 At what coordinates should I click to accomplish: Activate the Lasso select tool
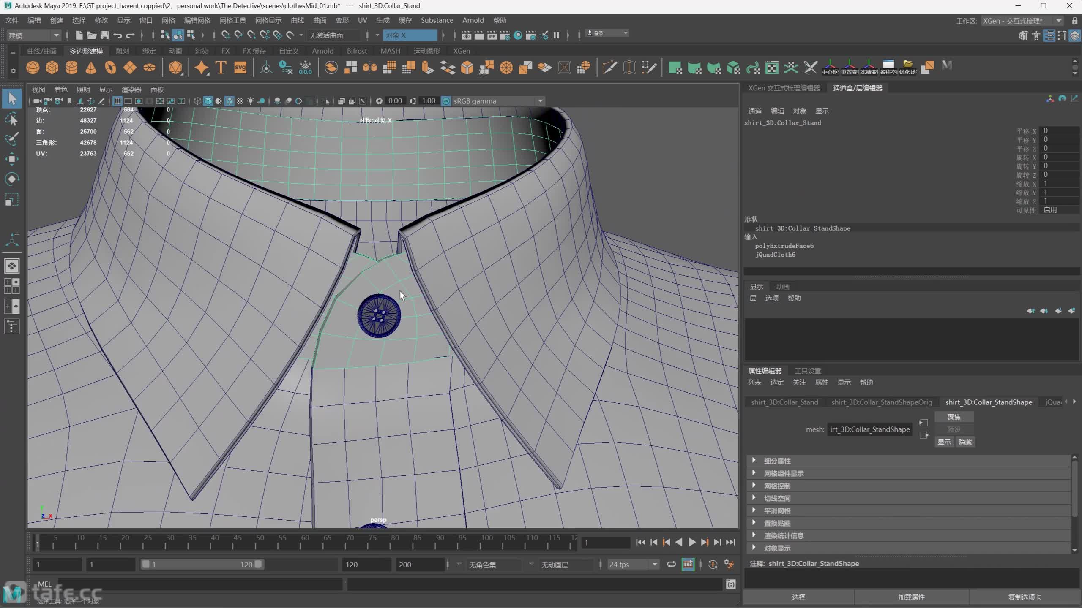(x=12, y=119)
